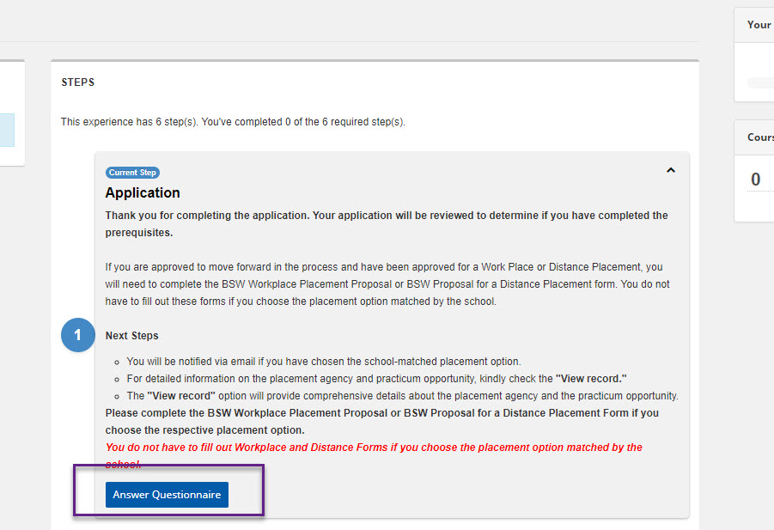This screenshot has width=774, height=530.
Task: Click the Cours panel header
Action: pyautogui.click(x=760, y=137)
